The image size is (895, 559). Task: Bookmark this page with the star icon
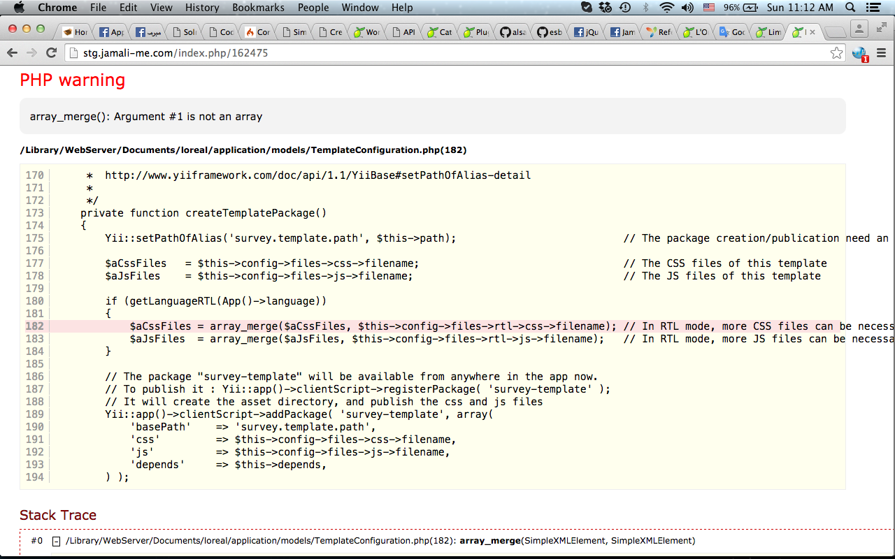pos(836,53)
